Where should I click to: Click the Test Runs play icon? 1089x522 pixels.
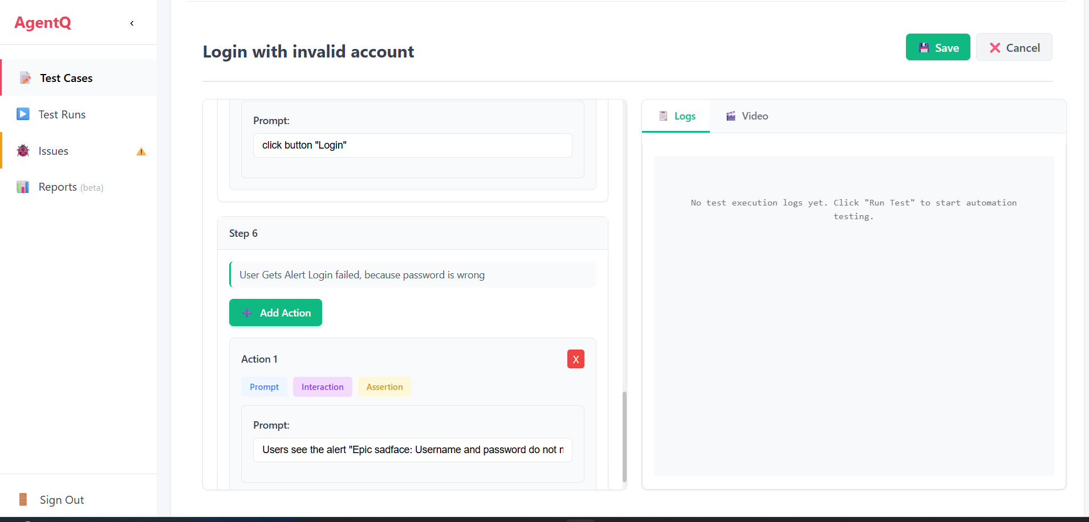coord(23,114)
